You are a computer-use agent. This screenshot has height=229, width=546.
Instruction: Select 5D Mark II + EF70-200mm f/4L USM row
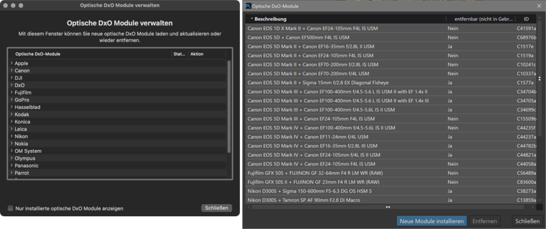391,73
